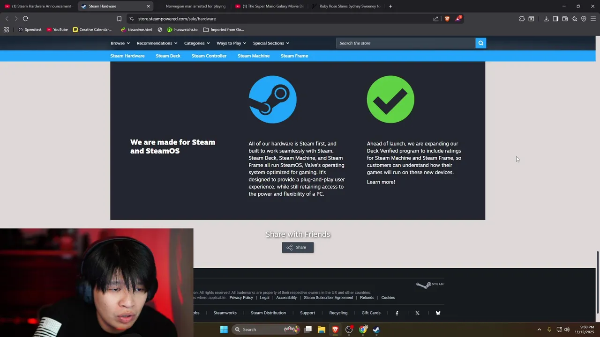600x337 pixels.
Task: Click the volume speaker tray icon
Action: coord(567,330)
